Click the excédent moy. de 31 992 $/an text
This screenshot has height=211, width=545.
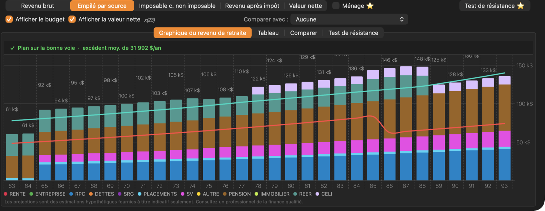click(x=122, y=48)
